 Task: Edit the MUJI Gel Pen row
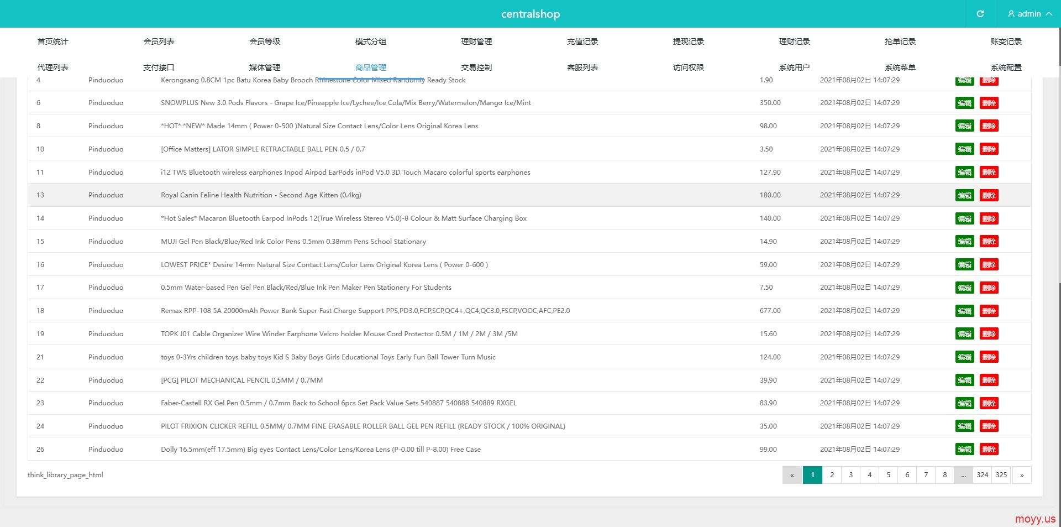tap(965, 242)
